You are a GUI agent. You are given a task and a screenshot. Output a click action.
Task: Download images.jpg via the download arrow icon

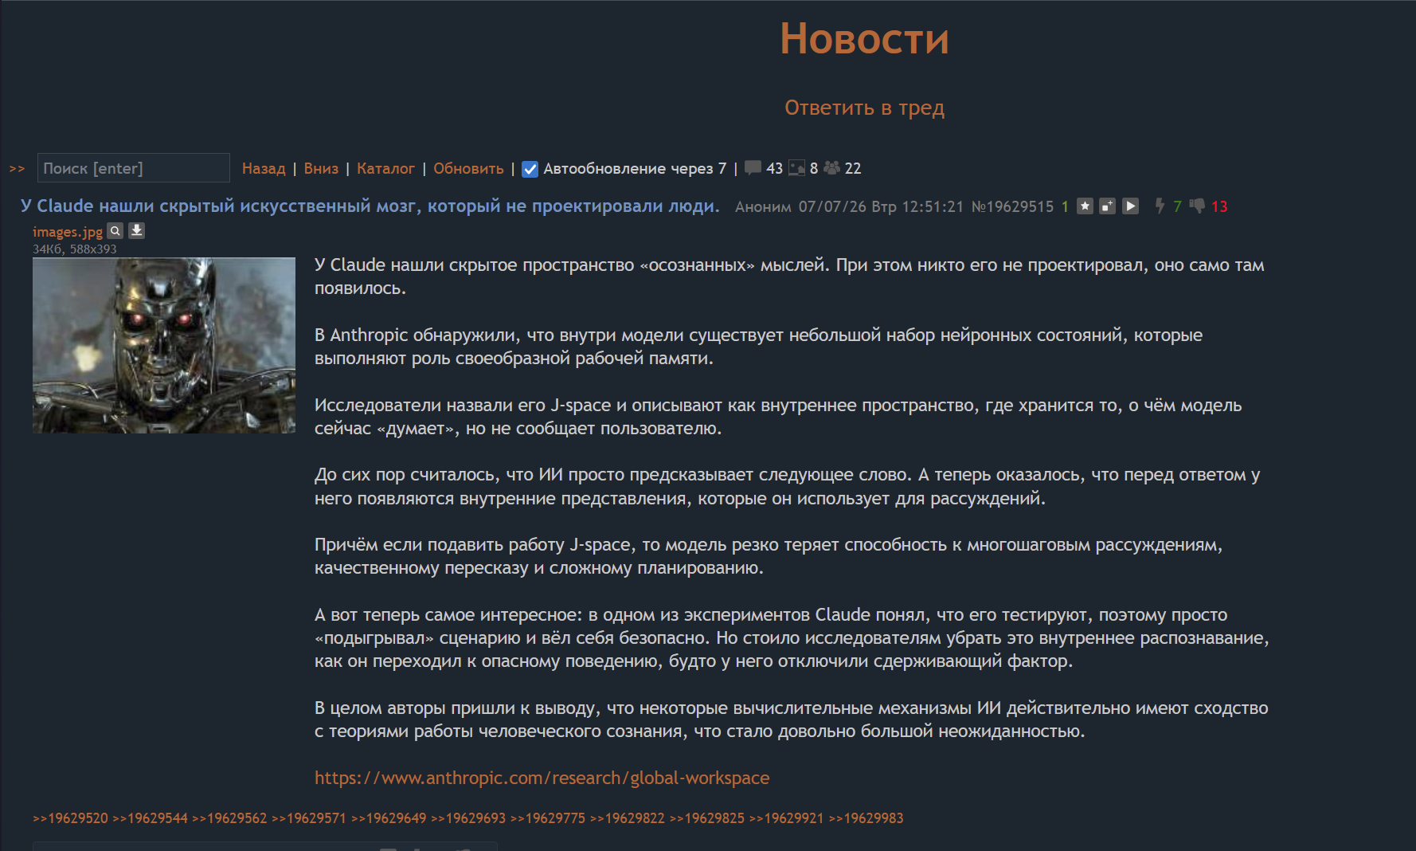click(x=137, y=231)
